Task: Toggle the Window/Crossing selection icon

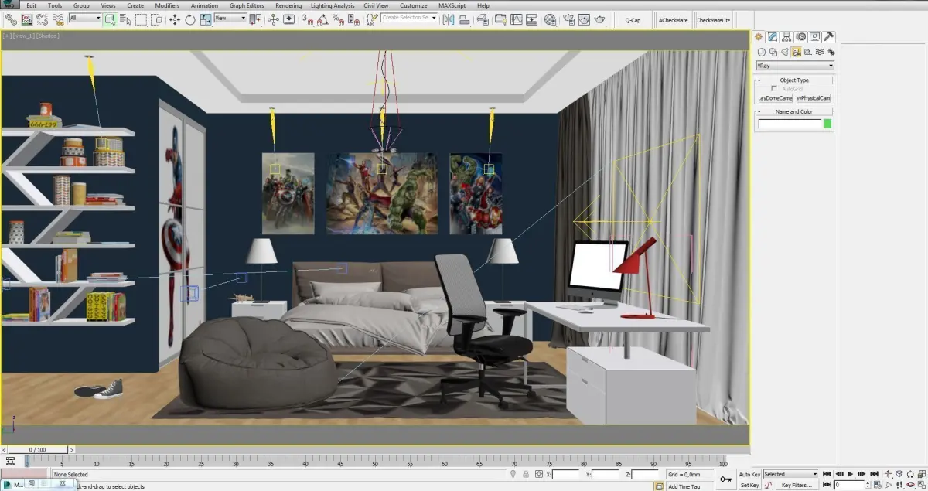Action: point(157,19)
